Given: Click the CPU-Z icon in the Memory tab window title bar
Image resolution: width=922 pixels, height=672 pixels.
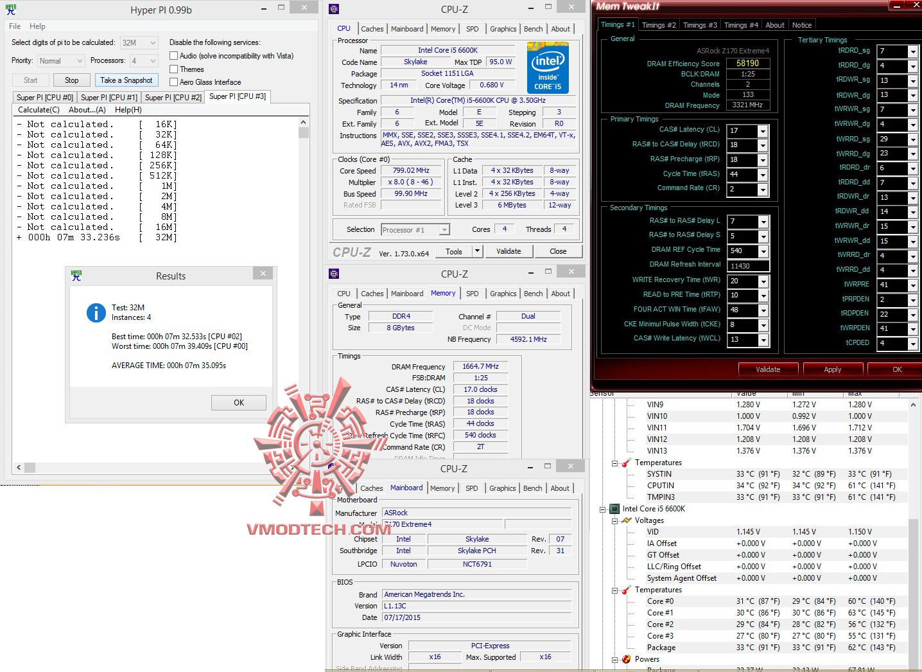Looking at the screenshot, I should [334, 274].
